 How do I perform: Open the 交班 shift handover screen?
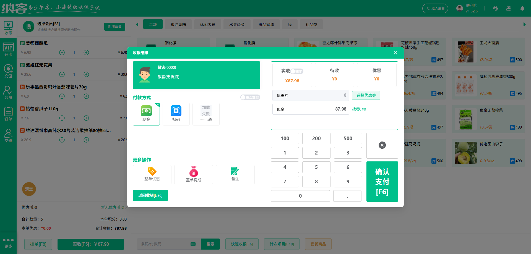(8, 135)
